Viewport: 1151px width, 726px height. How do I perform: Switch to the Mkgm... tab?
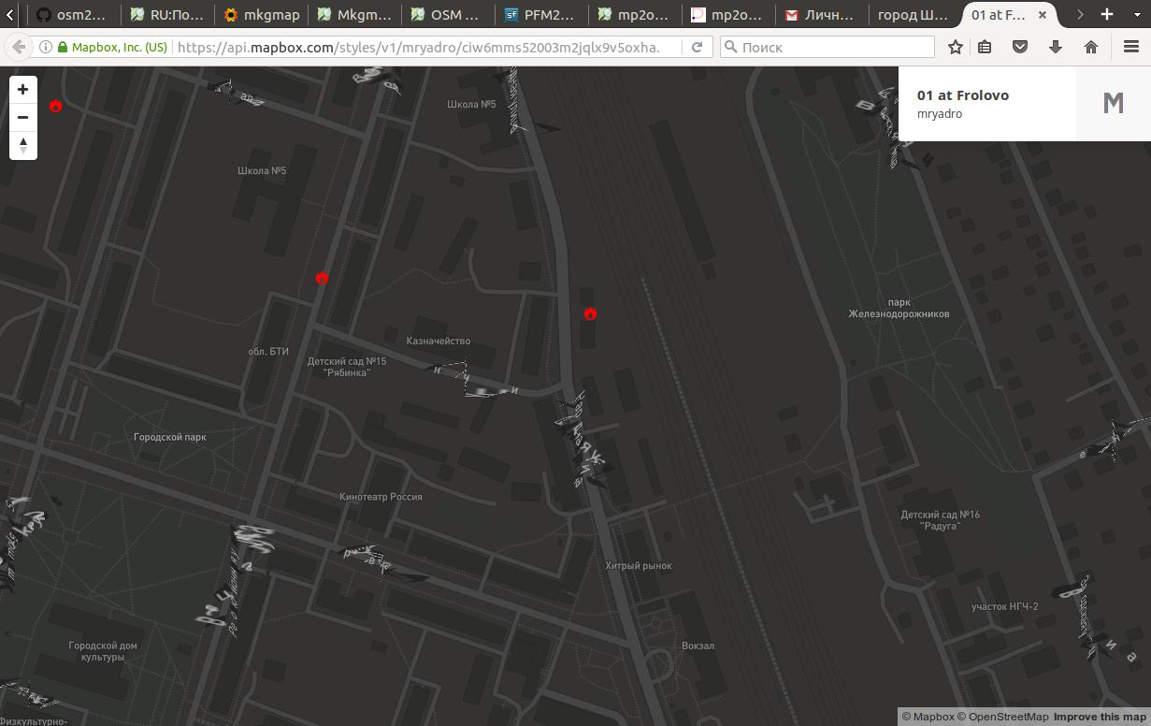pyautogui.click(x=354, y=15)
